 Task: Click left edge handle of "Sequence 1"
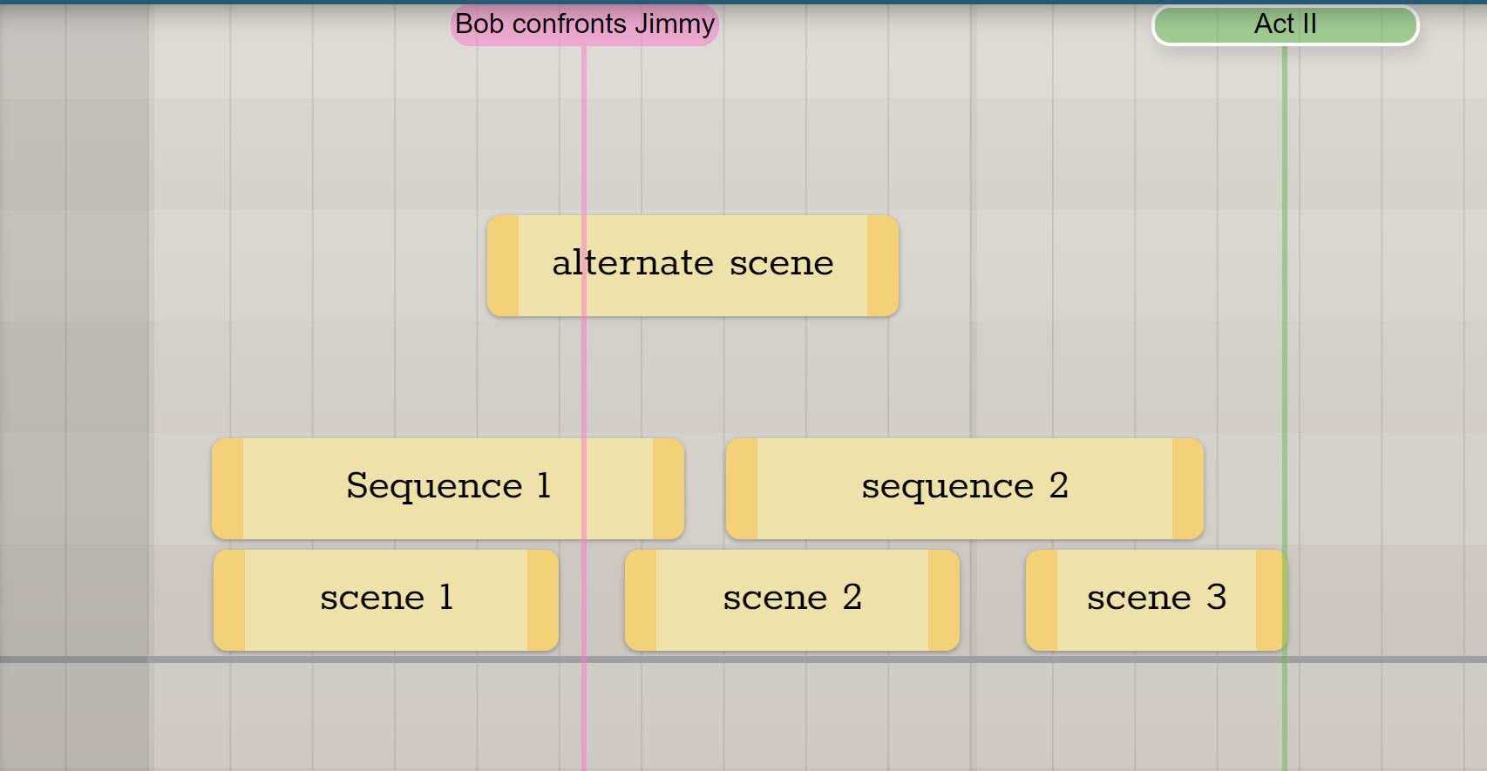[227, 489]
